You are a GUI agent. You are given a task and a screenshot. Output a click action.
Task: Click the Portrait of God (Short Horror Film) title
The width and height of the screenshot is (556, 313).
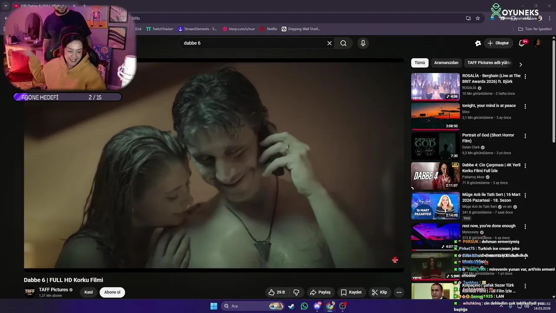(x=488, y=138)
